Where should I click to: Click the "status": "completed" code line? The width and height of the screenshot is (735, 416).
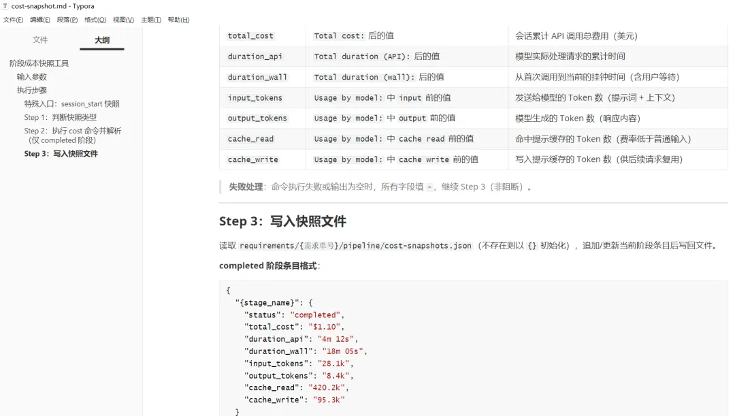(x=294, y=315)
